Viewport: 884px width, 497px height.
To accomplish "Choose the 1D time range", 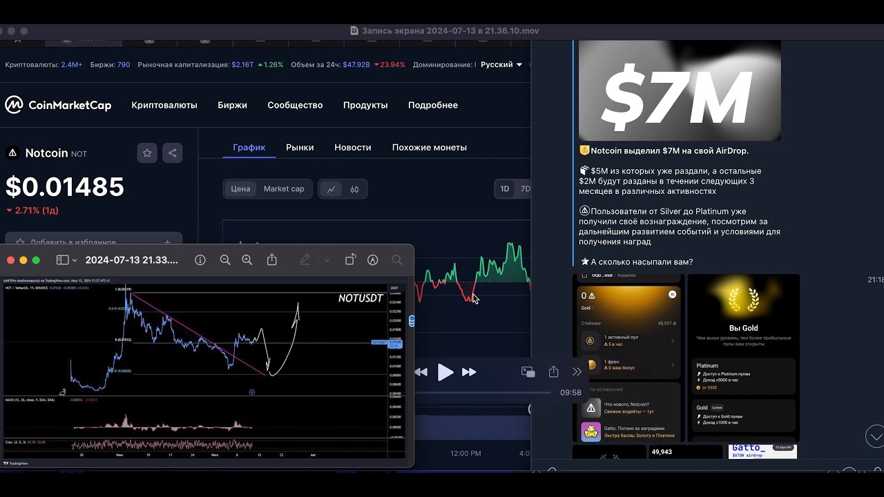I will click(505, 189).
